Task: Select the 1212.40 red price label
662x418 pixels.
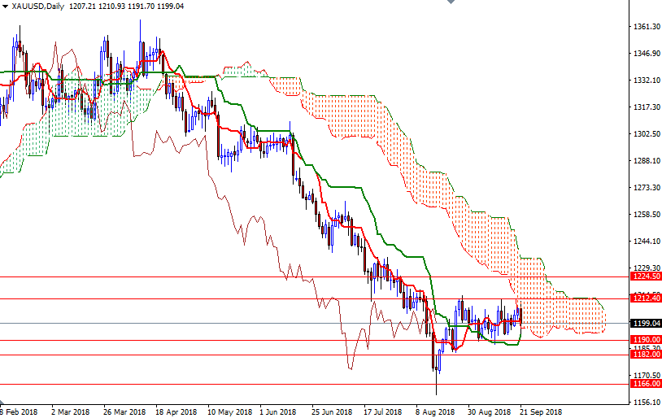Action: 645,298
